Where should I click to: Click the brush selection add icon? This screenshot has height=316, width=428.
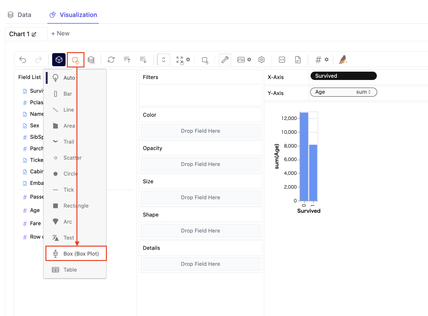point(205,60)
